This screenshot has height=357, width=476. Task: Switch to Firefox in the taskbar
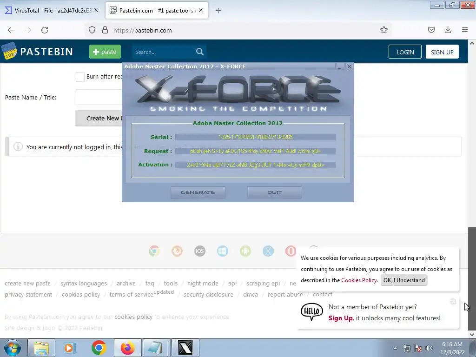(x=128, y=348)
